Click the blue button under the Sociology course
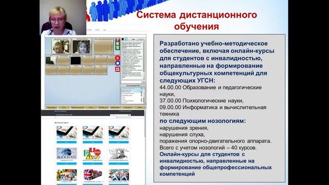 coord(66,163)
